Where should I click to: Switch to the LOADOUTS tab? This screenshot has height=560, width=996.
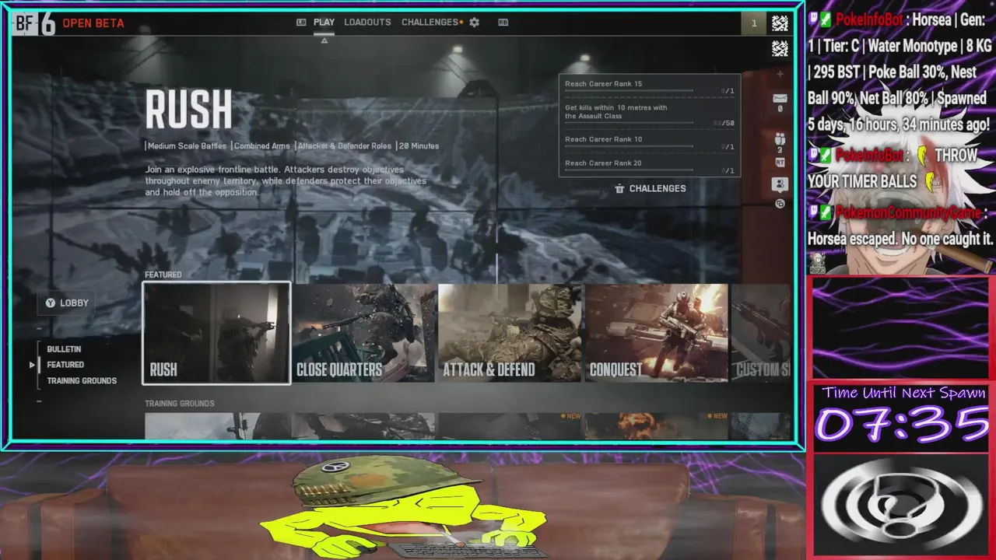click(x=367, y=23)
